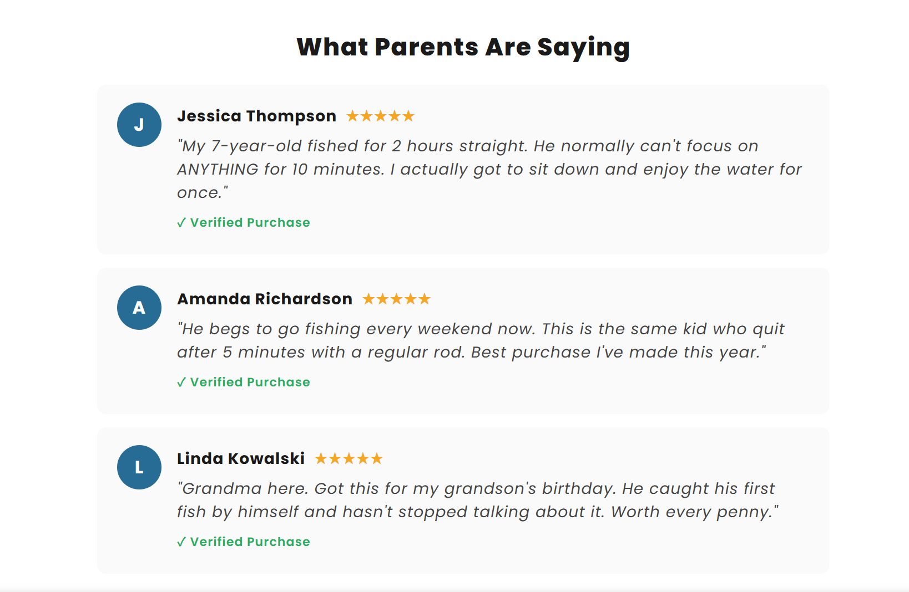Viewport: 909px width, 592px height.
Task: Select the reviewer name Amanda Richardson
Action: pyautogui.click(x=265, y=299)
